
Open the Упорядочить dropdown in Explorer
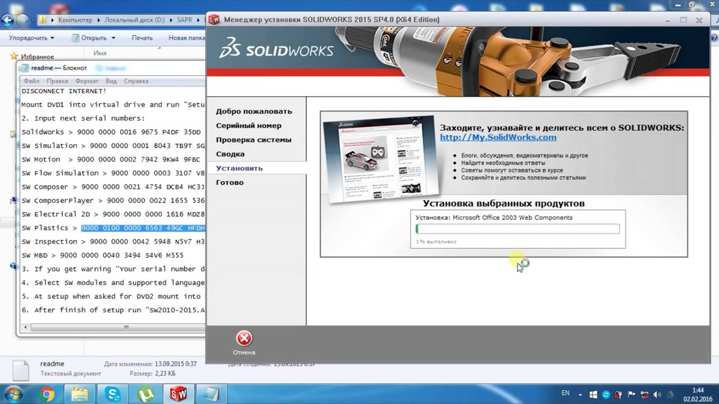(x=32, y=38)
